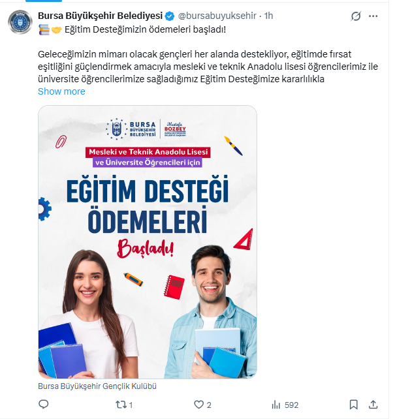Click the 592 views count
393x419 pixels.
[x=291, y=405]
